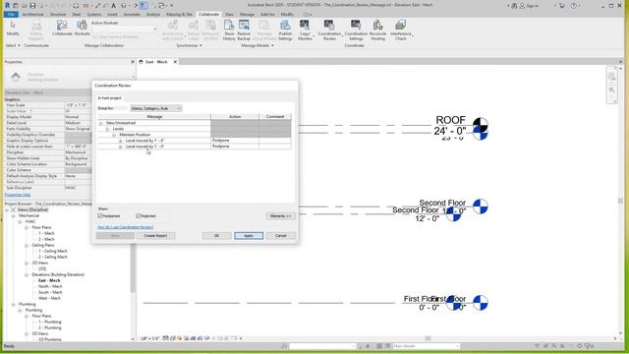
Task: Click the OK button
Action: (x=216, y=236)
